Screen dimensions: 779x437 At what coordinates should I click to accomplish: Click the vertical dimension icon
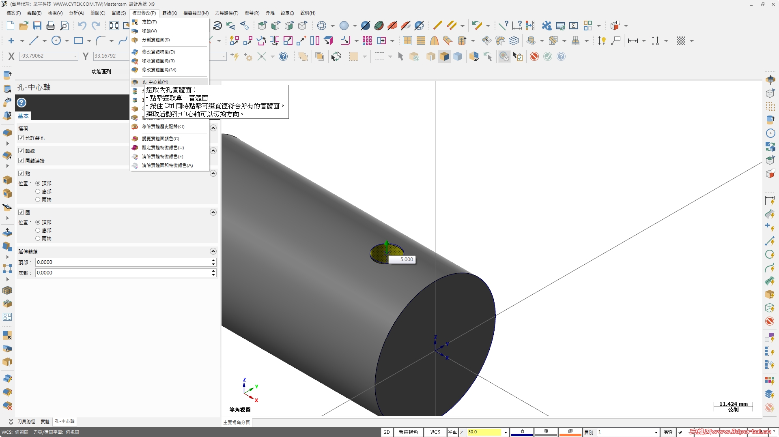(x=655, y=41)
